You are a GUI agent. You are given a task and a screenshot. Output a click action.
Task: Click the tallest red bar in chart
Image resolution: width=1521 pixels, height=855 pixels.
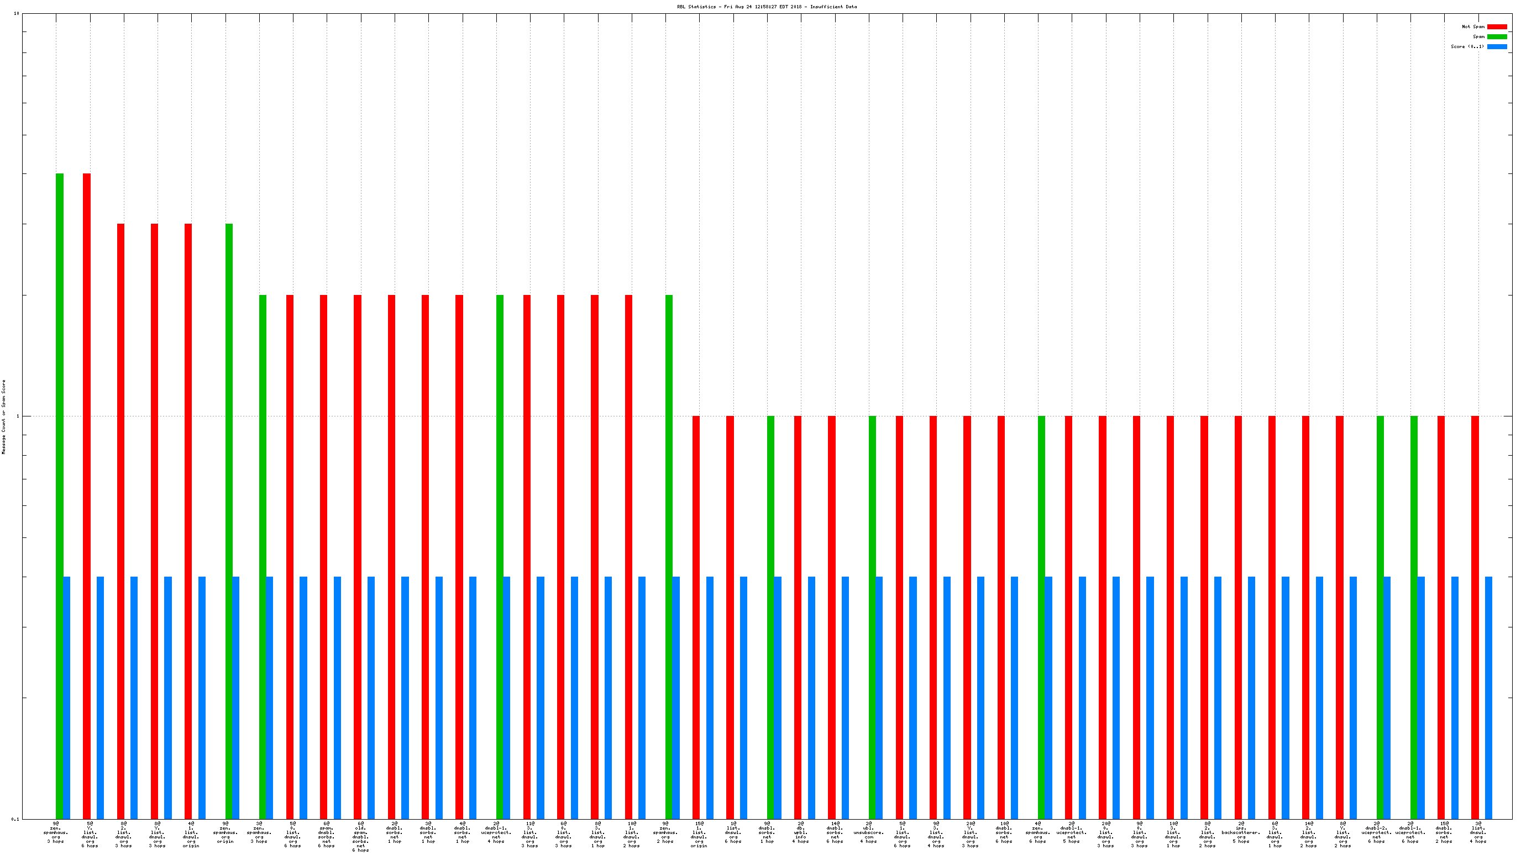pyautogui.click(x=87, y=495)
